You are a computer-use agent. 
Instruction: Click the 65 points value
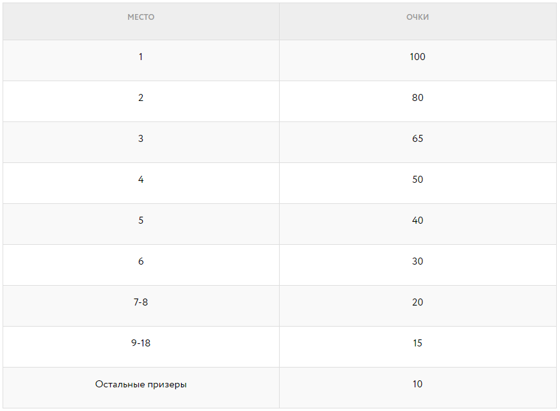(x=417, y=139)
